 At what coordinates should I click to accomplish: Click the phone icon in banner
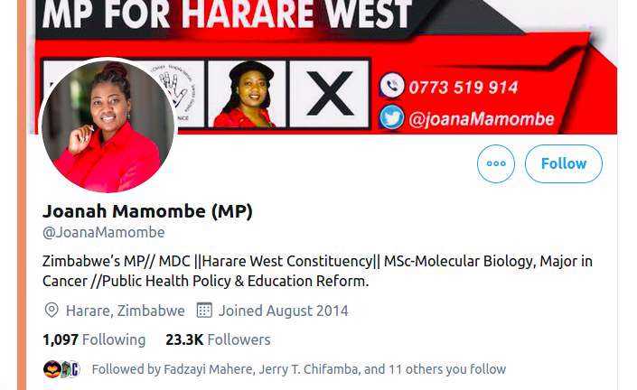click(x=391, y=86)
